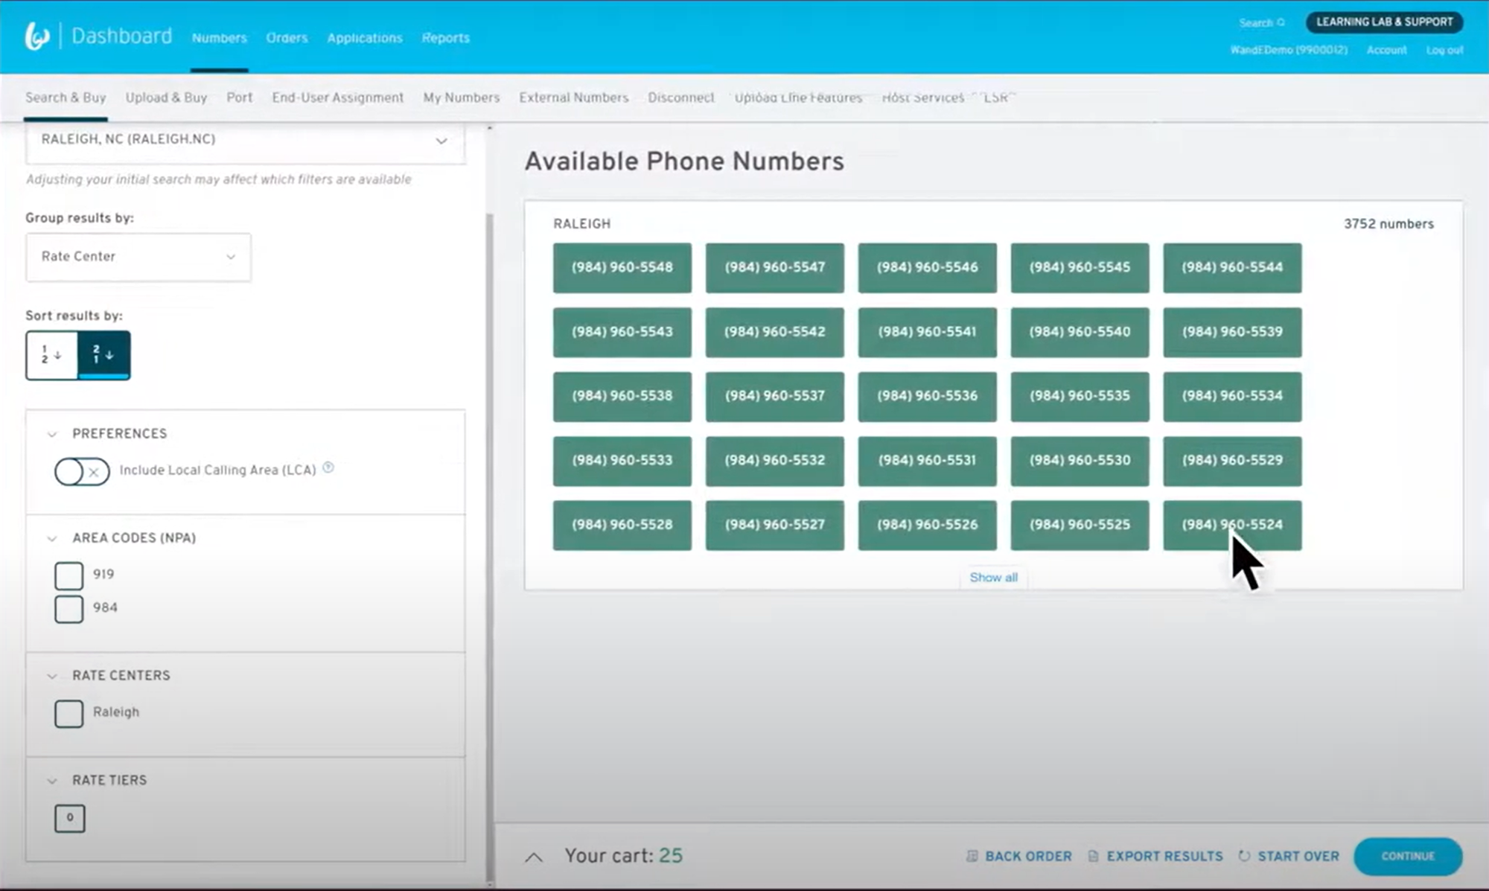Click Back Order icon
The height and width of the screenshot is (891, 1489).
click(x=972, y=856)
